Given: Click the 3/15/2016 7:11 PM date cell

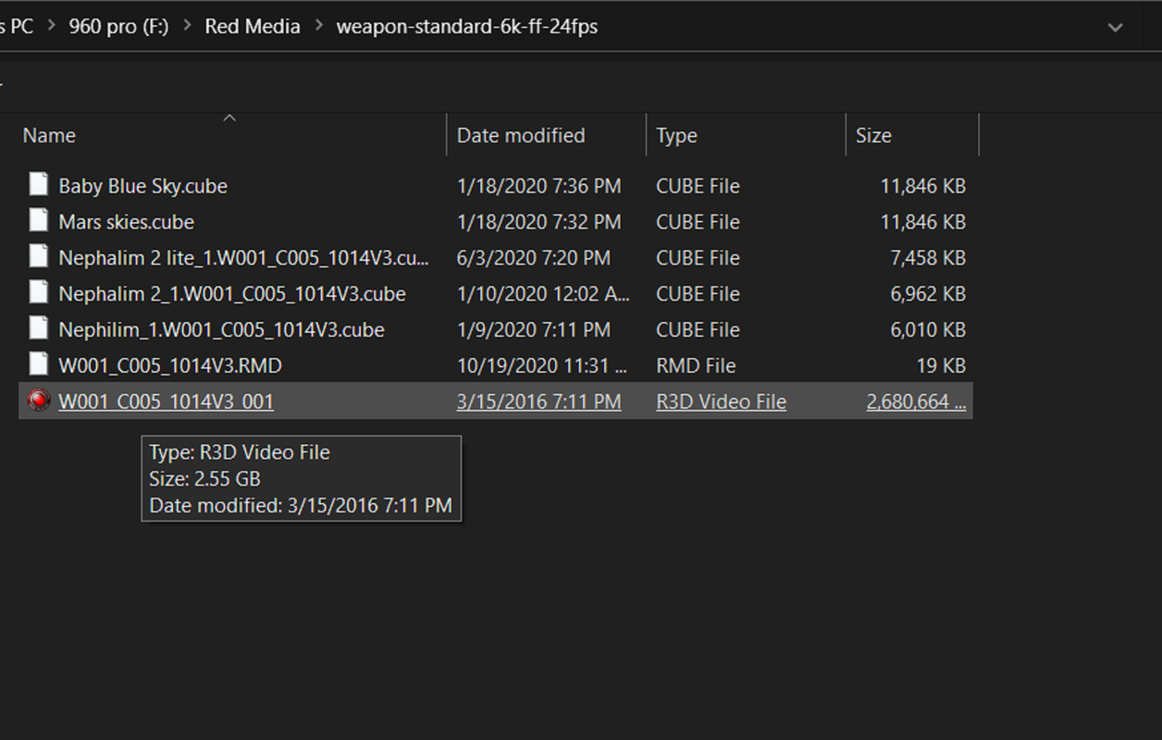Looking at the screenshot, I should click(x=538, y=401).
